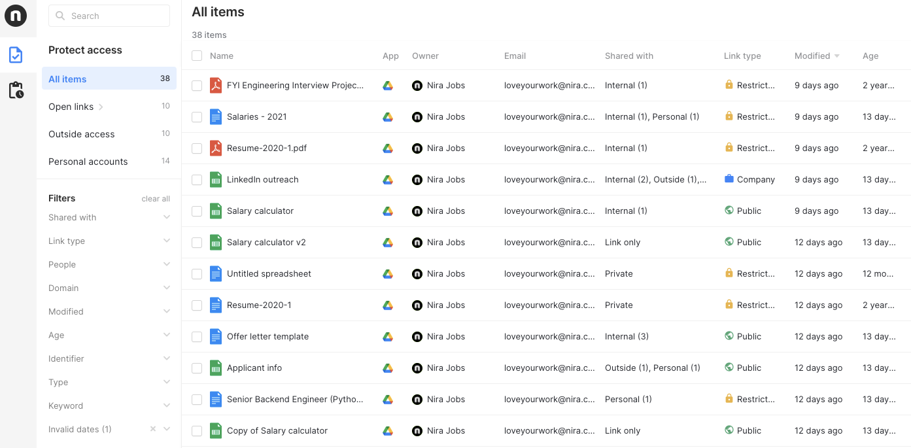This screenshot has height=448, width=911.
Task: Remove the Invalid dates filter
Action: (x=153, y=430)
